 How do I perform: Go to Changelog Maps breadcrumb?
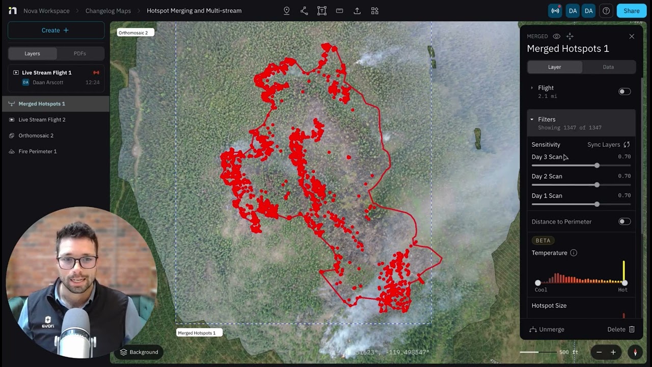[108, 11]
